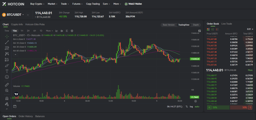Open the emoji icons tool
The width and height of the screenshot is (256, 120).
(7, 77)
